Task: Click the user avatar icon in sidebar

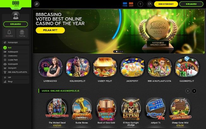Action: 16,15
